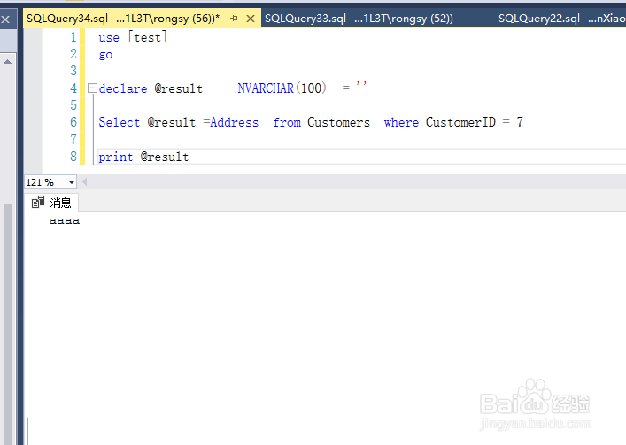Open the 121 % zoom dropdown
This screenshot has width=626, height=445.
pyautogui.click(x=72, y=182)
